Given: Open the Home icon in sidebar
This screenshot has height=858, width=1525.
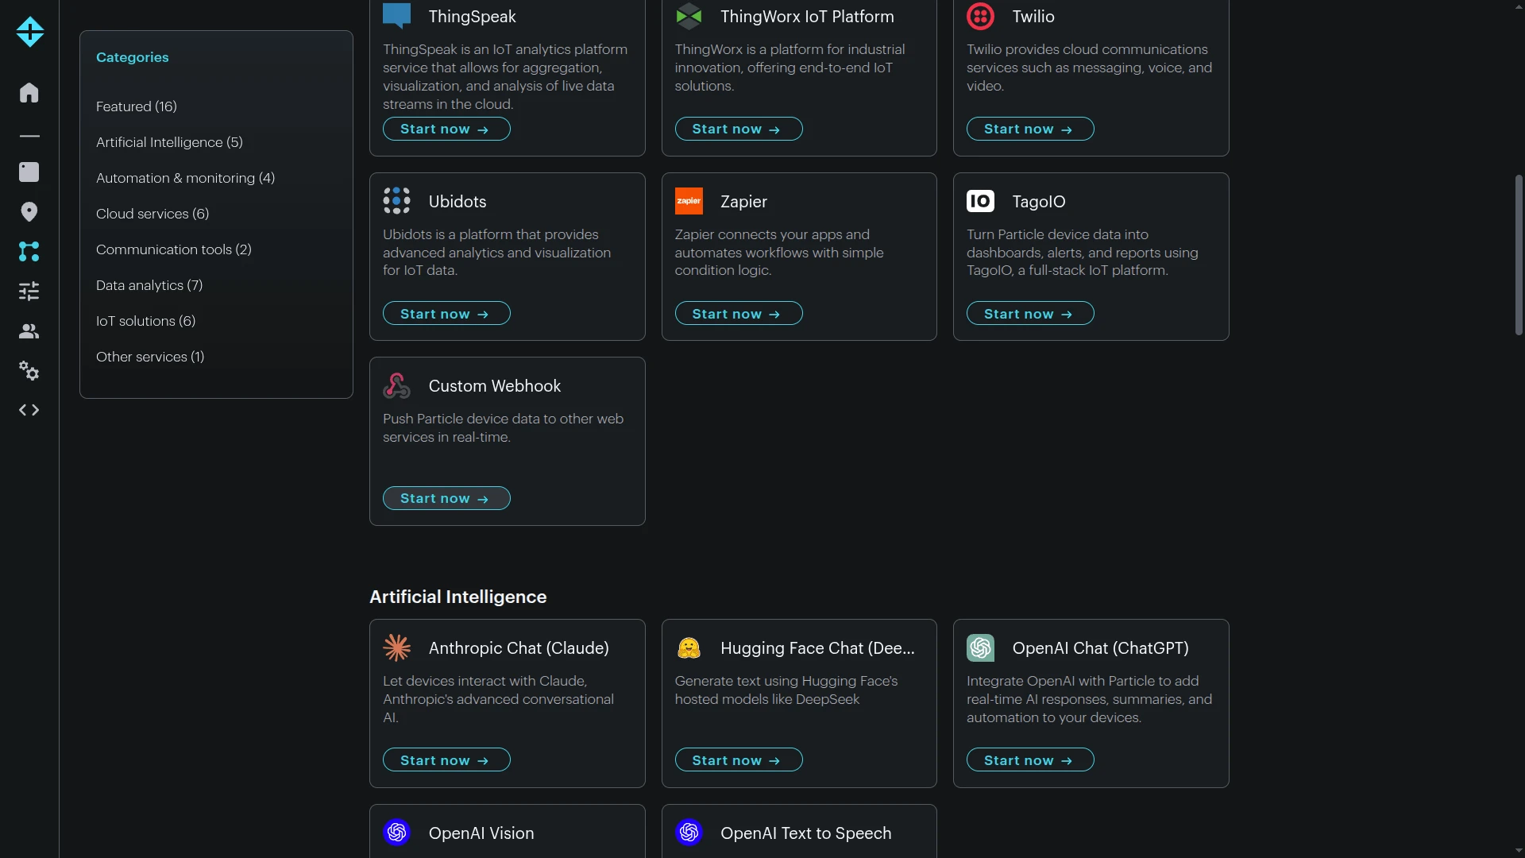Looking at the screenshot, I should click(29, 92).
